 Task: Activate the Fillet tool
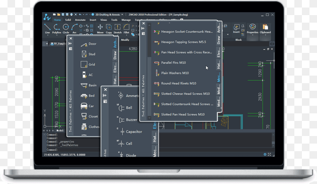click(x=126, y=29)
